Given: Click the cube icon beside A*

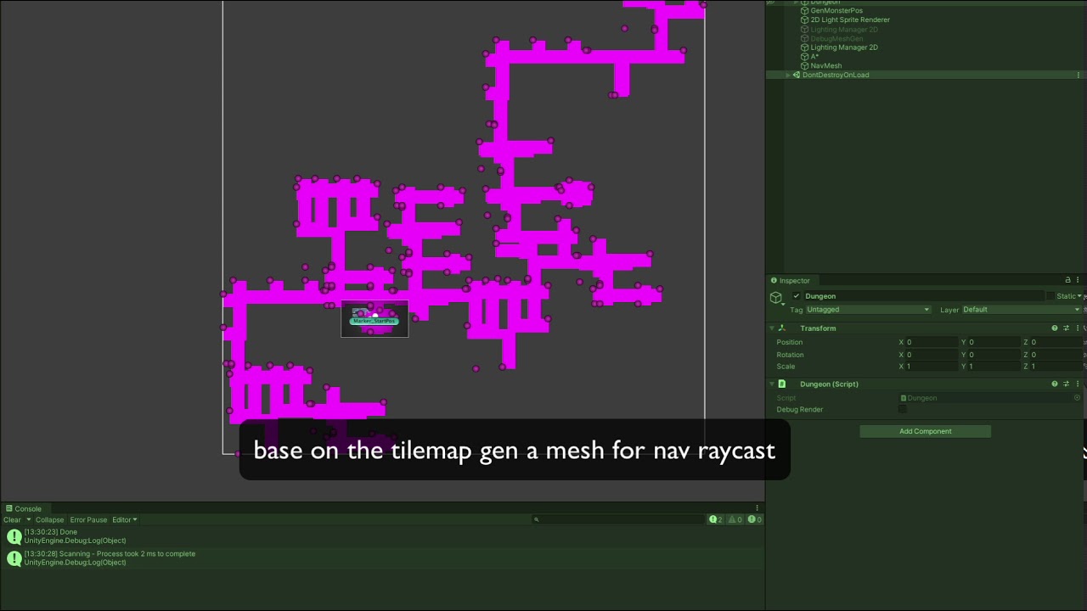Looking at the screenshot, I should tap(804, 57).
